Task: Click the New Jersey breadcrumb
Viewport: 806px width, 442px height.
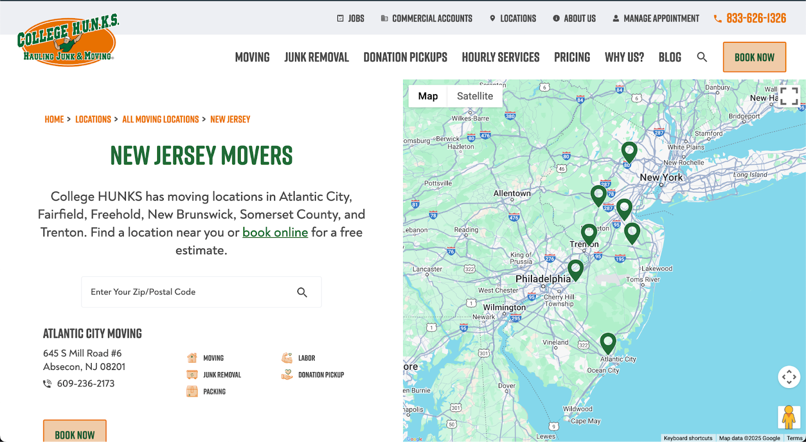Action: tap(230, 119)
